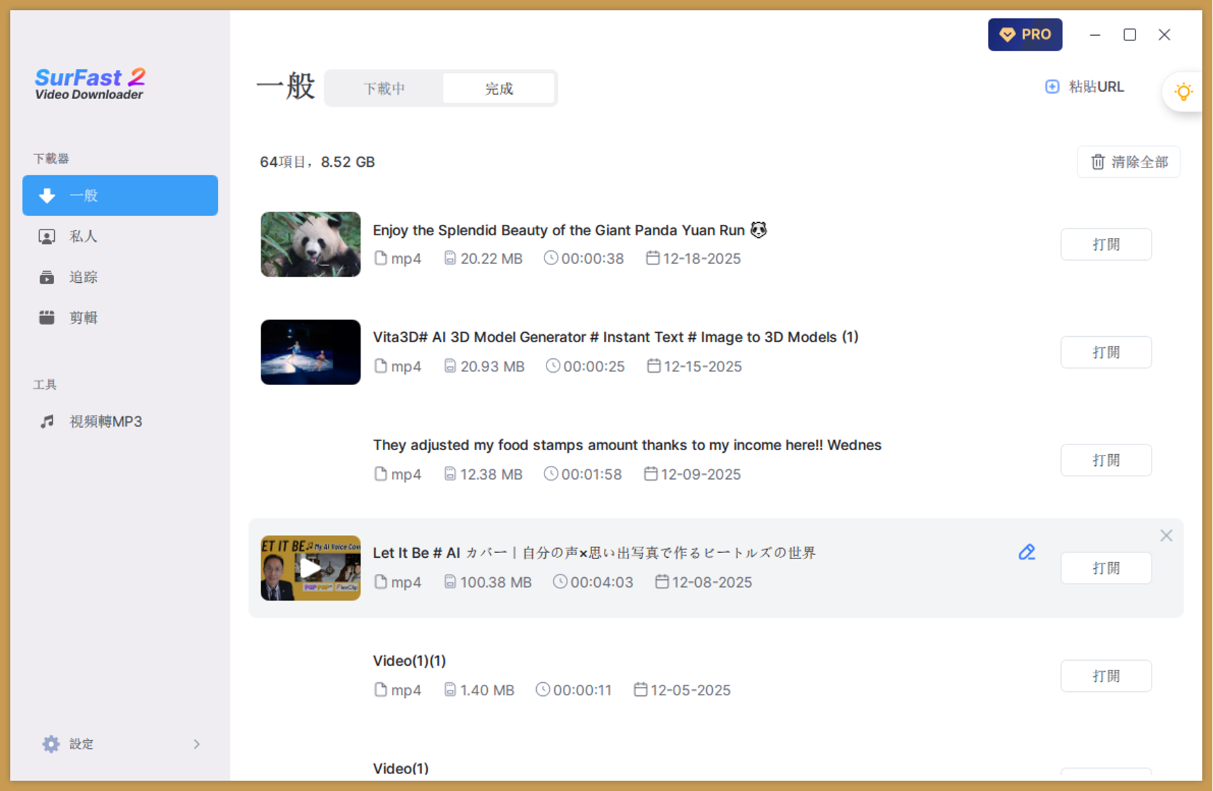Image resolution: width=1213 pixels, height=791 pixels.
Task: Remove the Let It Be item with X
Action: (x=1166, y=536)
